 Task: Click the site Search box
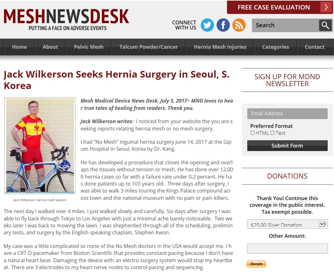click(286, 25)
